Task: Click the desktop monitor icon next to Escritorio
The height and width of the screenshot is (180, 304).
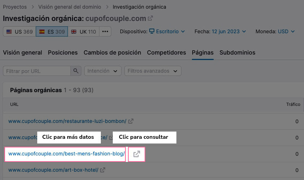Action: click(x=152, y=31)
